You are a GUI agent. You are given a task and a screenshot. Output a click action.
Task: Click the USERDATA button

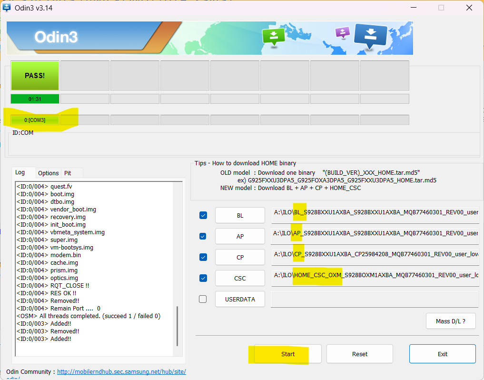240,299
